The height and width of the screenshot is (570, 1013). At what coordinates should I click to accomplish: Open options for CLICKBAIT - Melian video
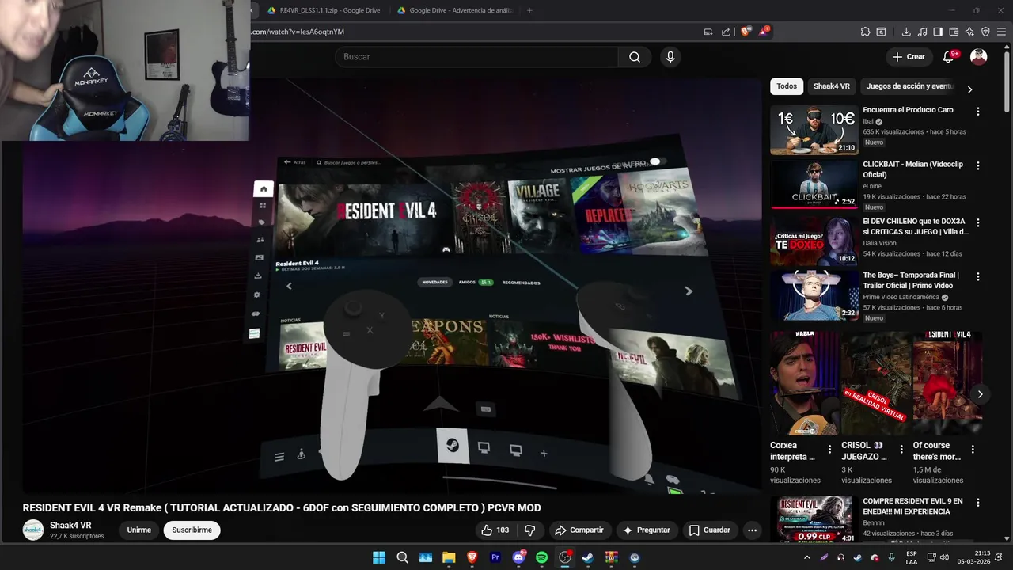(x=978, y=166)
